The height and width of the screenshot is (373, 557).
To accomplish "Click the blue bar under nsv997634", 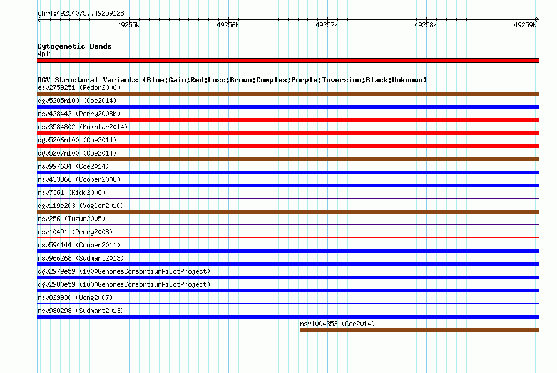I will pos(288,172).
